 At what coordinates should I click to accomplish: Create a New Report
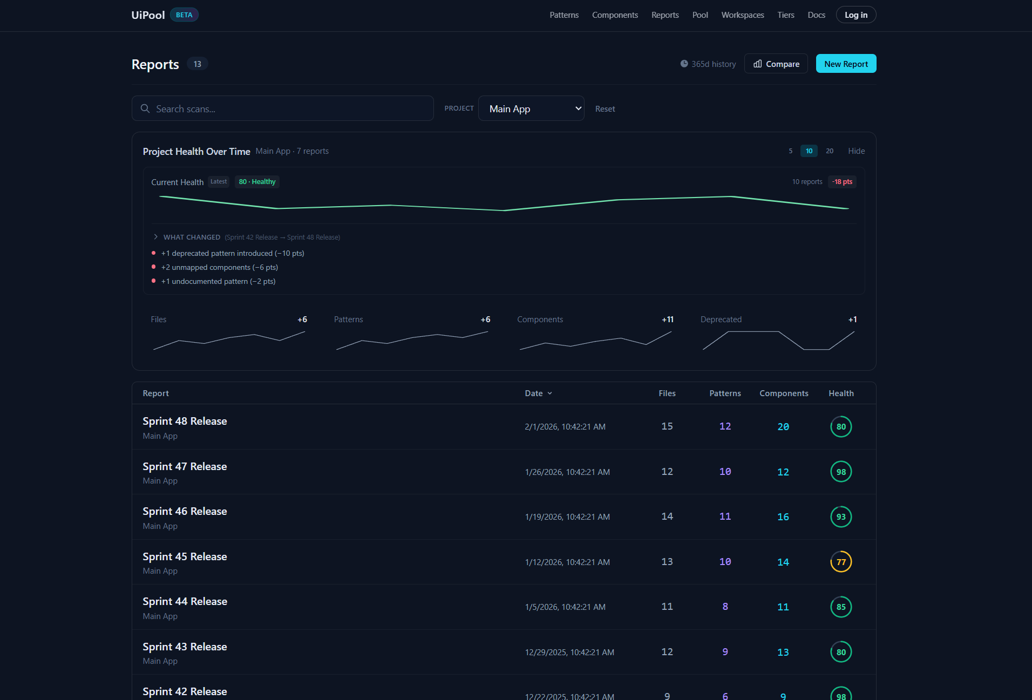pyautogui.click(x=846, y=64)
